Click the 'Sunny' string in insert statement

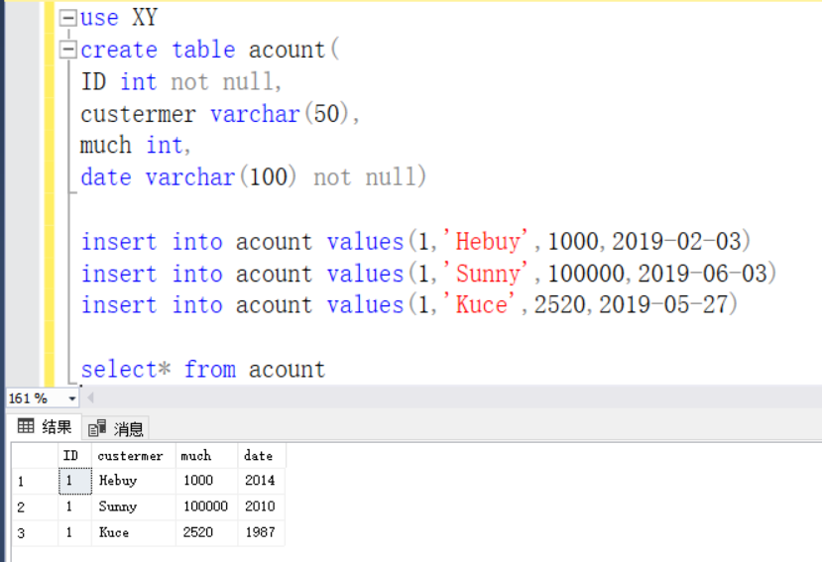pos(486,274)
